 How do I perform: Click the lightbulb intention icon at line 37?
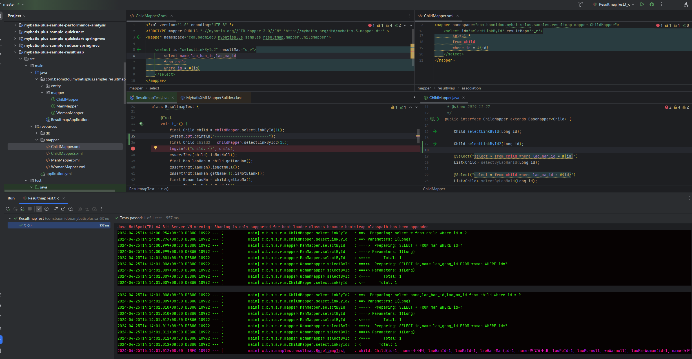(x=155, y=148)
